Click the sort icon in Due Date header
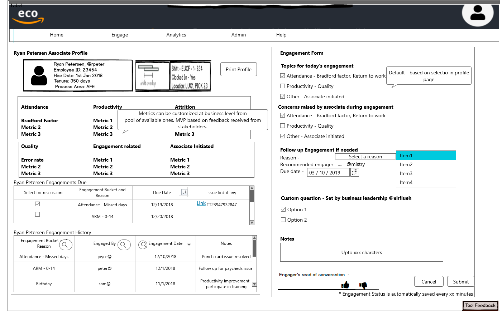The height and width of the screenshot is (321, 502). point(184,192)
